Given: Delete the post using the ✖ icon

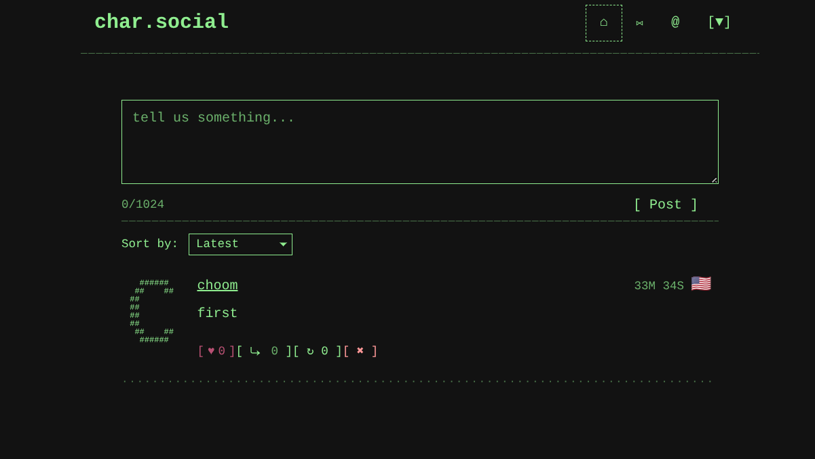Looking at the screenshot, I should pos(360,351).
